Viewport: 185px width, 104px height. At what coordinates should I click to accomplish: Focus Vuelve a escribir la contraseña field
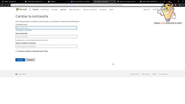[x=46, y=46]
